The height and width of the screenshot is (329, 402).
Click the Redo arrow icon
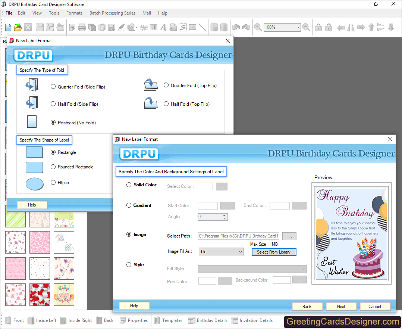(x=246, y=27)
